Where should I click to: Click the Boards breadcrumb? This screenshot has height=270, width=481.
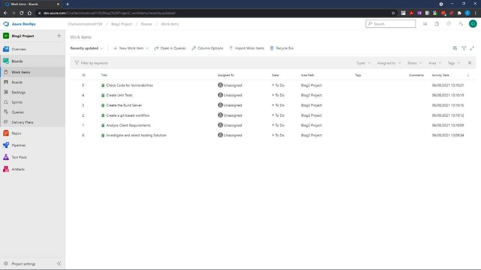click(x=146, y=24)
